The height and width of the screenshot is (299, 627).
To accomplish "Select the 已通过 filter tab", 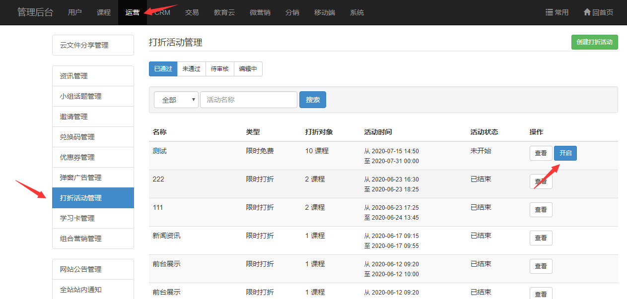I will point(163,69).
